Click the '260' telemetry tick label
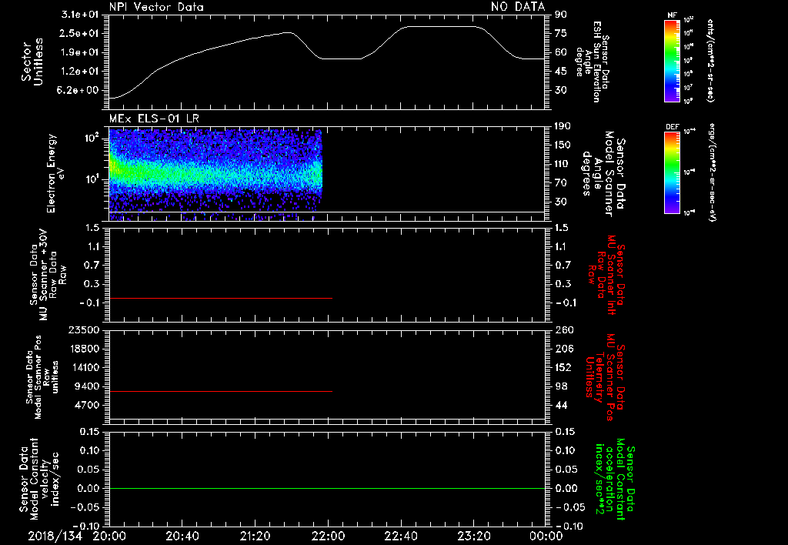Viewport: 788px width, 545px height. coord(563,329)
